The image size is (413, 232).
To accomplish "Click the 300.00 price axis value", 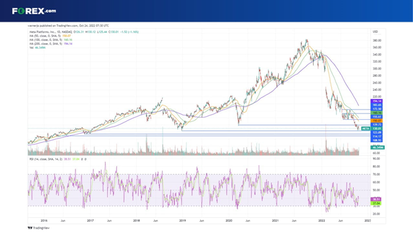I will [x=377, y=69].
